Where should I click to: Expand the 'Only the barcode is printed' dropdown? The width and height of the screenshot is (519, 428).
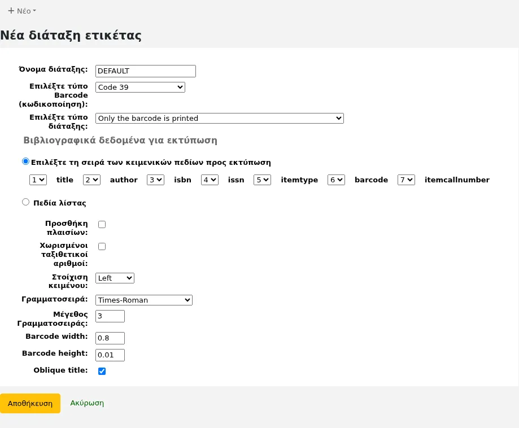(220, 119)
